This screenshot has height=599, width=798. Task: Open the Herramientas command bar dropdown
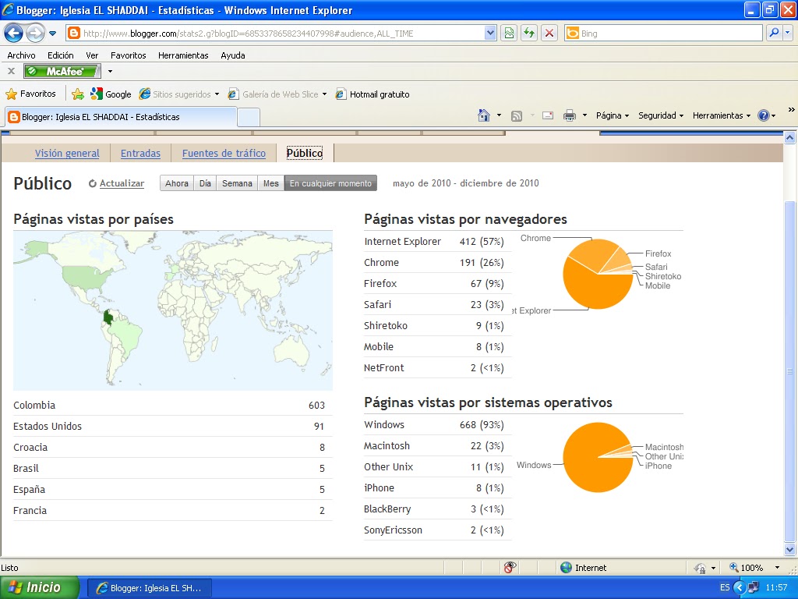coord(722,115)
